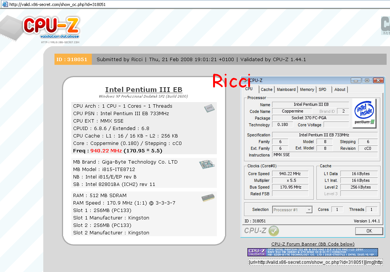The height and width of the screenshot is (272, 390).
Task: Click the Version 1.44.1 text
Action: point(366,221)
